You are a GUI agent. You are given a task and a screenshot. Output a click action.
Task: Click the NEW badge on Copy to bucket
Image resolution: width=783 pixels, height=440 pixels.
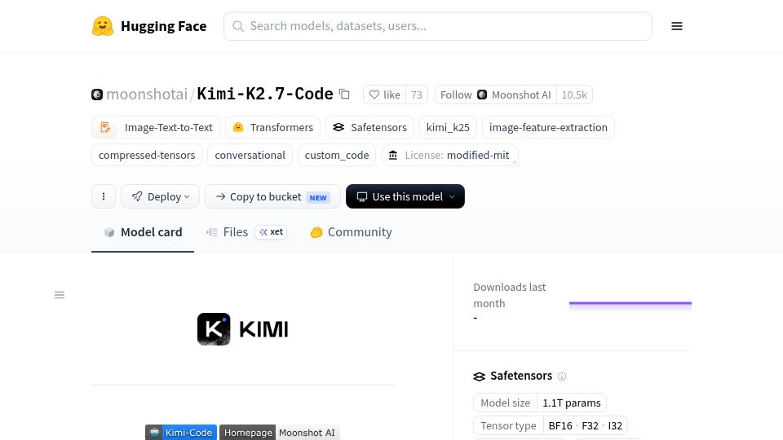click(x=318, y=197)
